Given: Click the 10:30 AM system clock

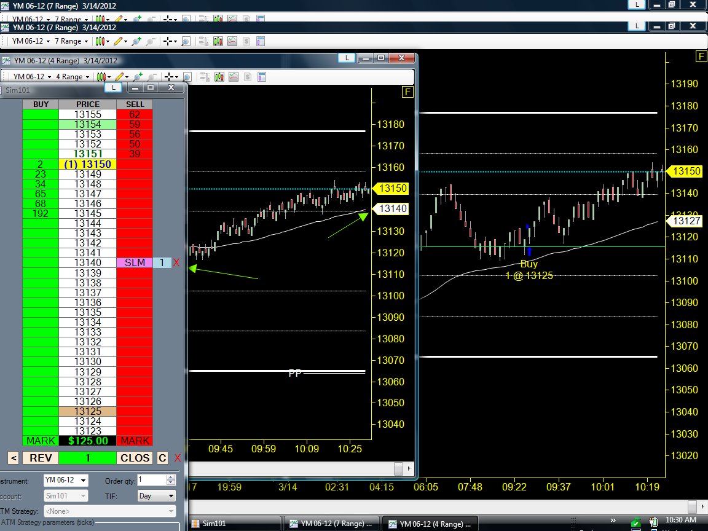Looking at the screenshot, I should [680, 520].
